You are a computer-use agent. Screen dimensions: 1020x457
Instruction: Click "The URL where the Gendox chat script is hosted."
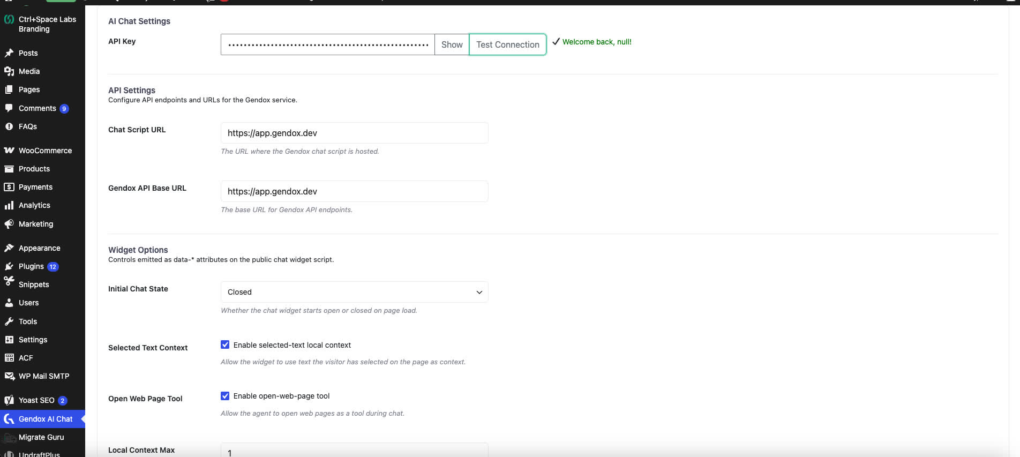click(x=300, y=152)
